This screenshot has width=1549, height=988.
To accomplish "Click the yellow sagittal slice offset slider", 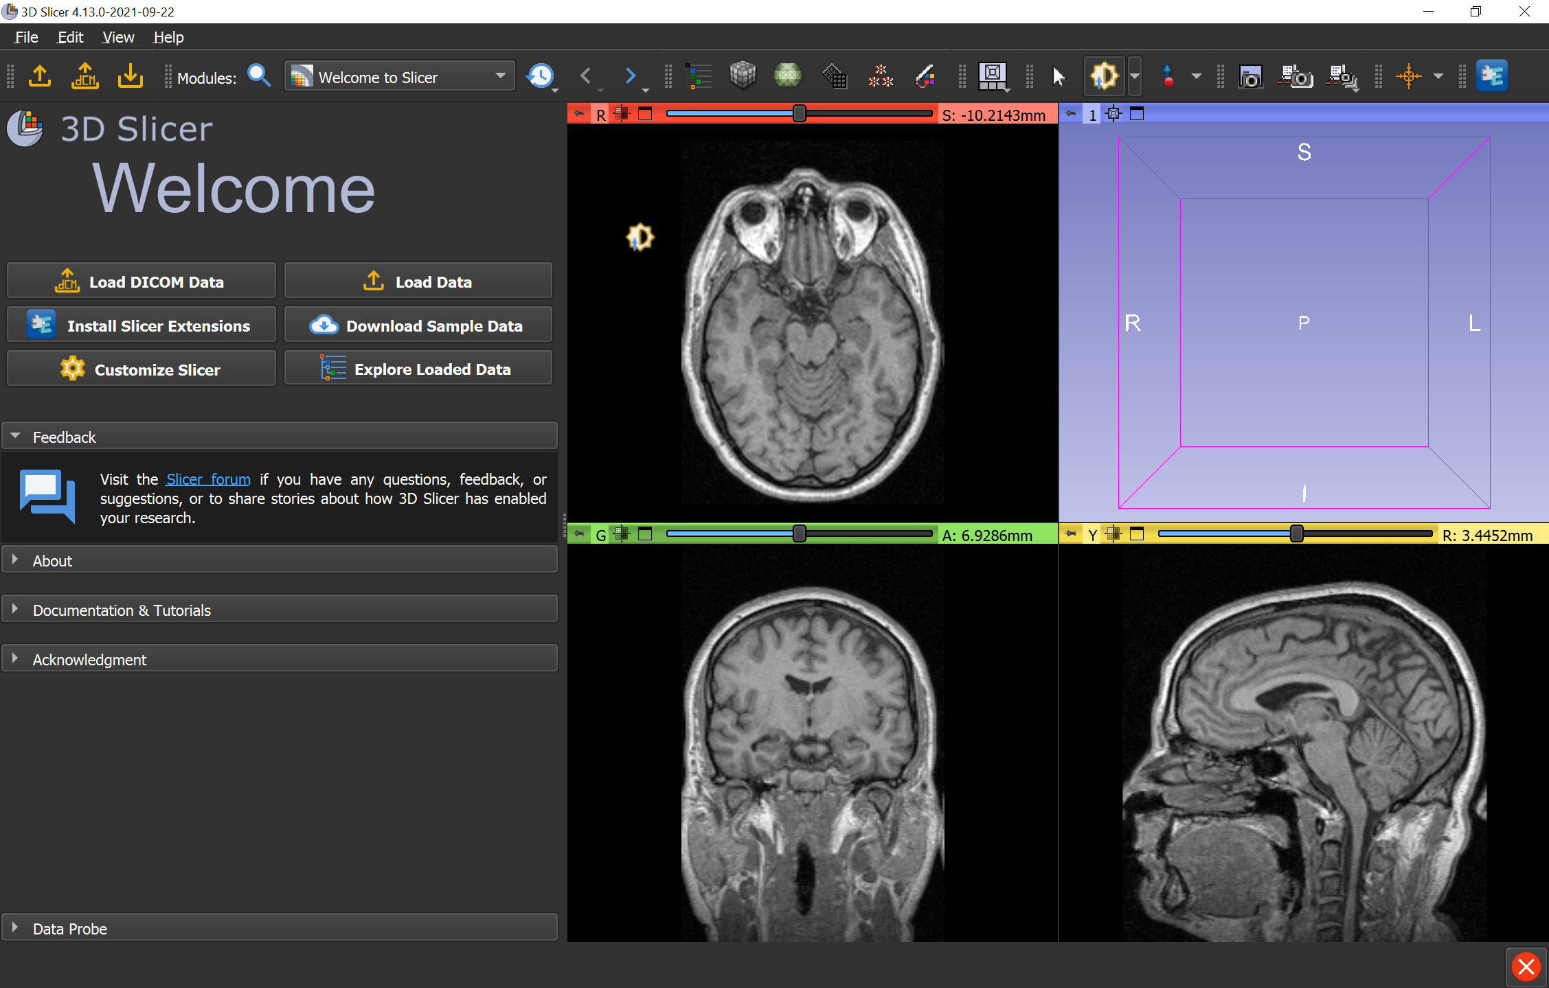I will (x=1296, y=534).
